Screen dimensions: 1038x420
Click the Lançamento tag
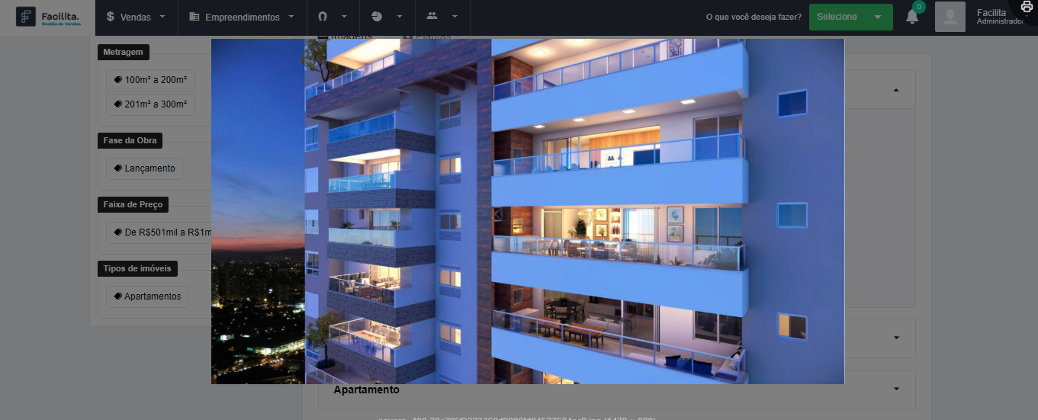[144, 168]
